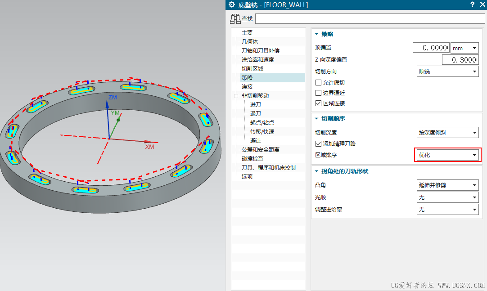Open the 切削深度 dropdown
The height and width of the screenshot is (291, 487).
coord(447,133)
